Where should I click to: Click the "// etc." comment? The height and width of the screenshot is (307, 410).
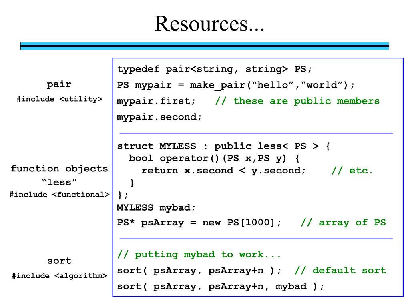pos(352,171)
